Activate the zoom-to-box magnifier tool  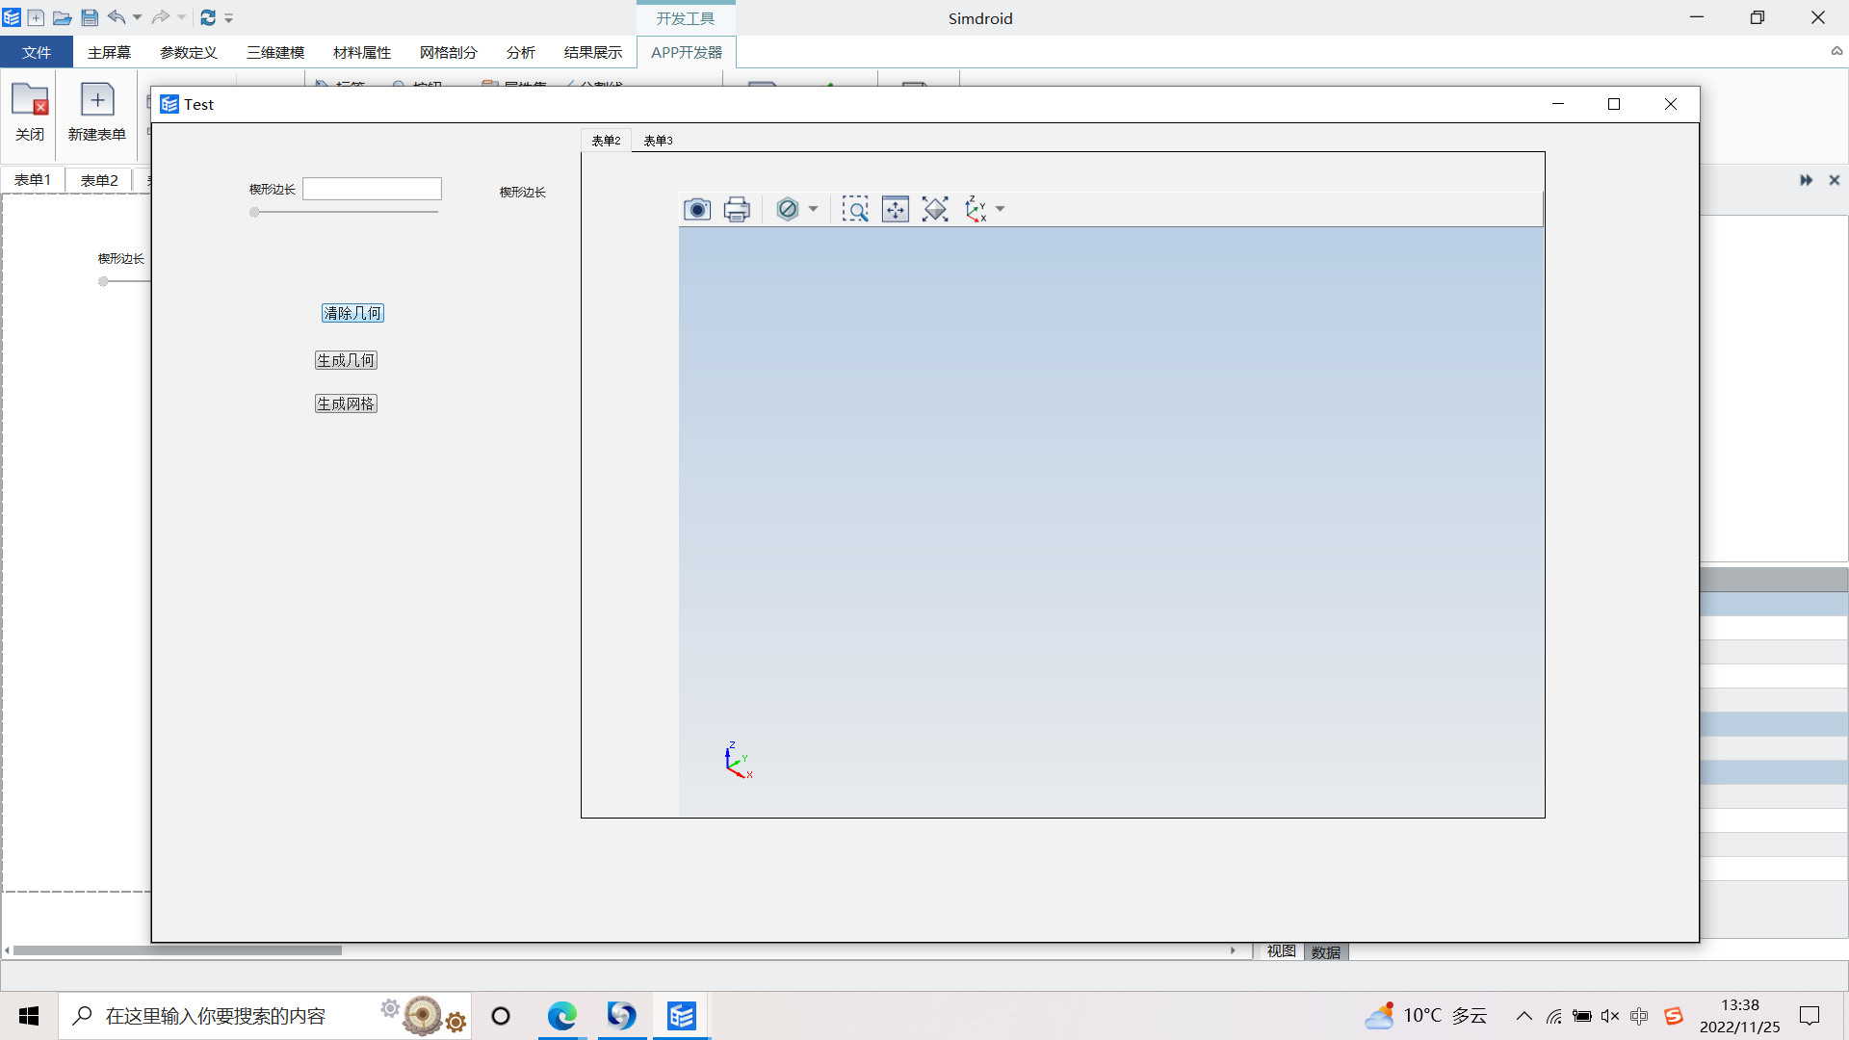coord(855,209)
